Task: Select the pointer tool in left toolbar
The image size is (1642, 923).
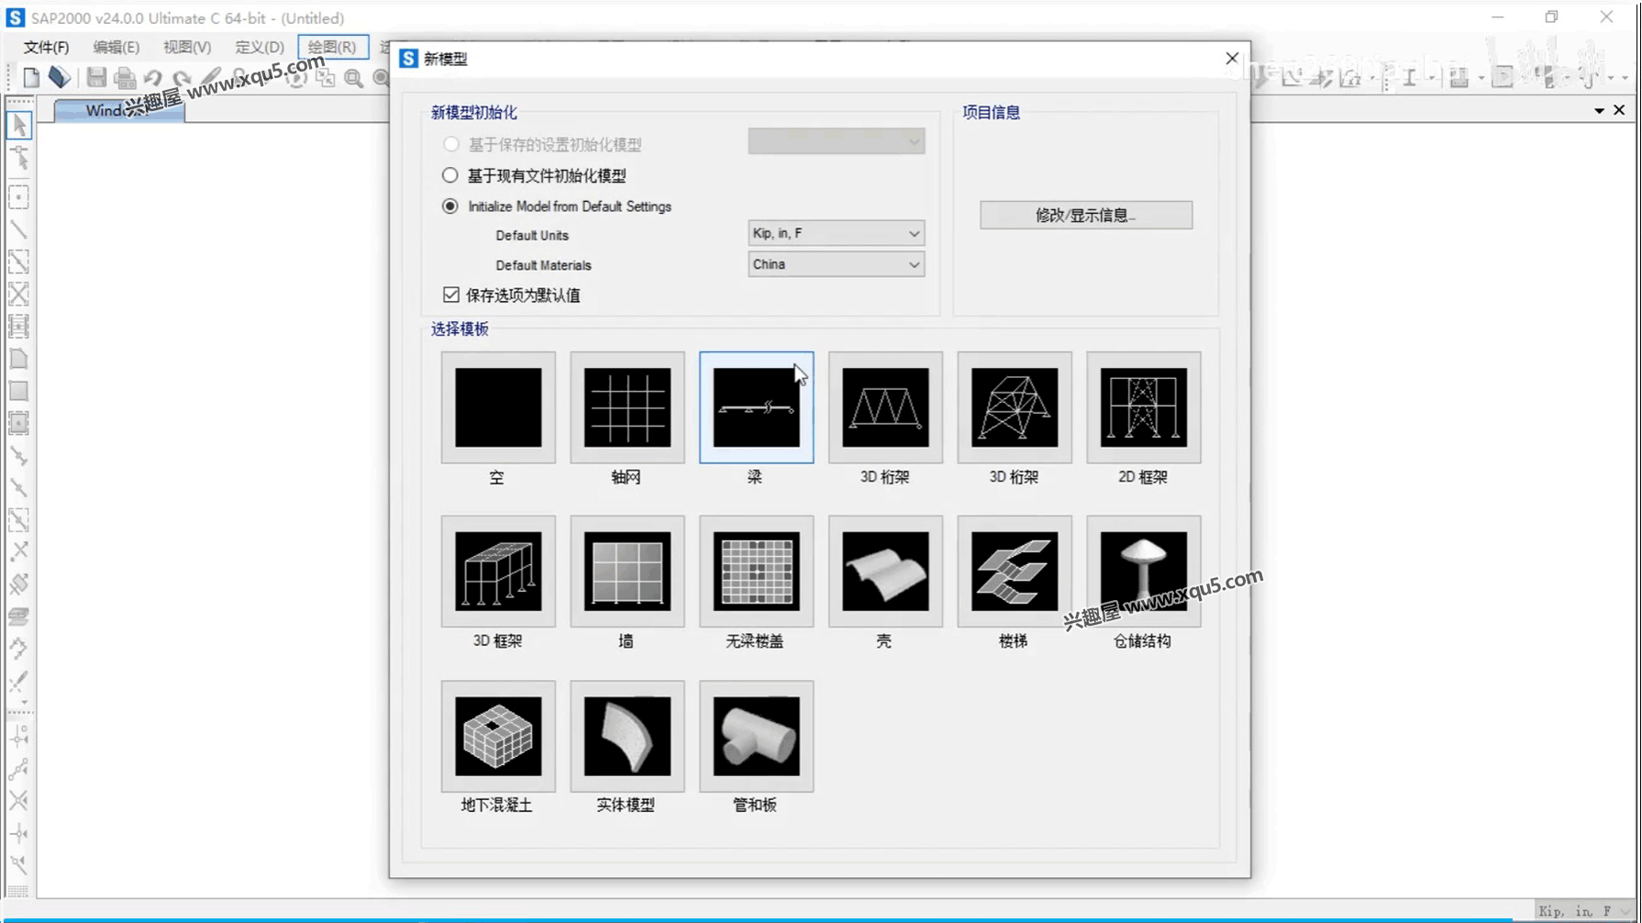Action: (19, 125)
